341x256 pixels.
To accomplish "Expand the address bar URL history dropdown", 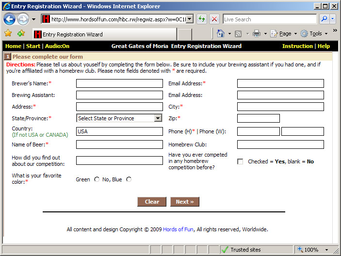I will 190,19.
